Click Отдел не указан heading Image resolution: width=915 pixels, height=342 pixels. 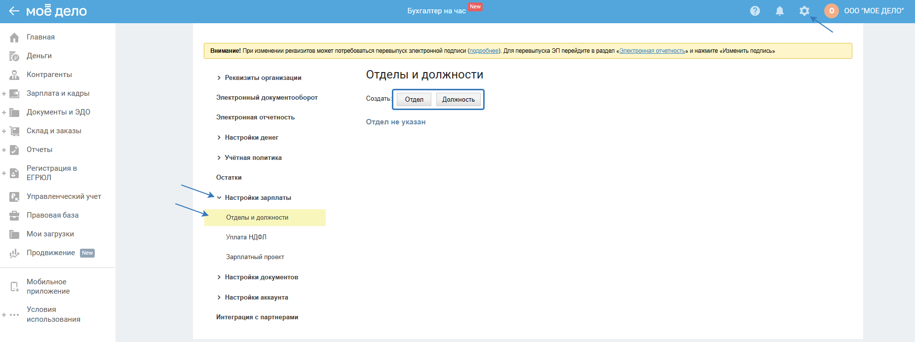click(396, 122)
